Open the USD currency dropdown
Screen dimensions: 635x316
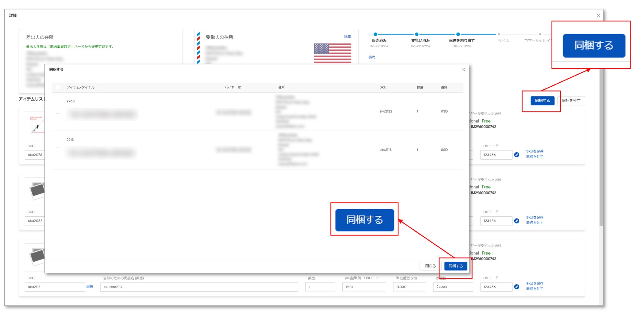click(372, 278)
